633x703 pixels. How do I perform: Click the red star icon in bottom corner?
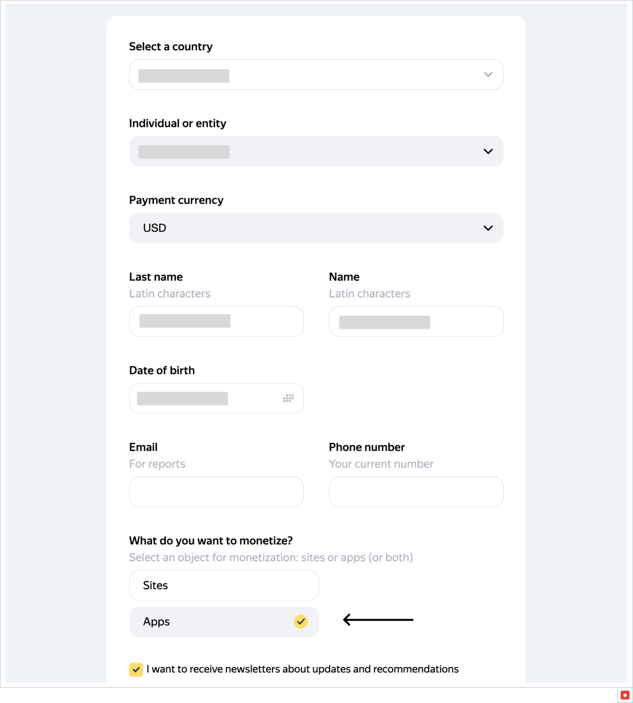click(625, 695)
